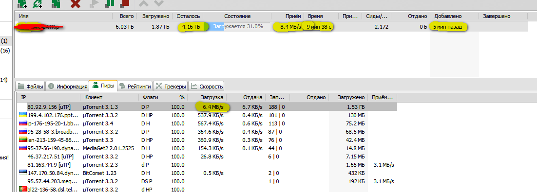Click the add torrent file icon
537x192 pixels.
pyautogui.click(x=23, y=3)
